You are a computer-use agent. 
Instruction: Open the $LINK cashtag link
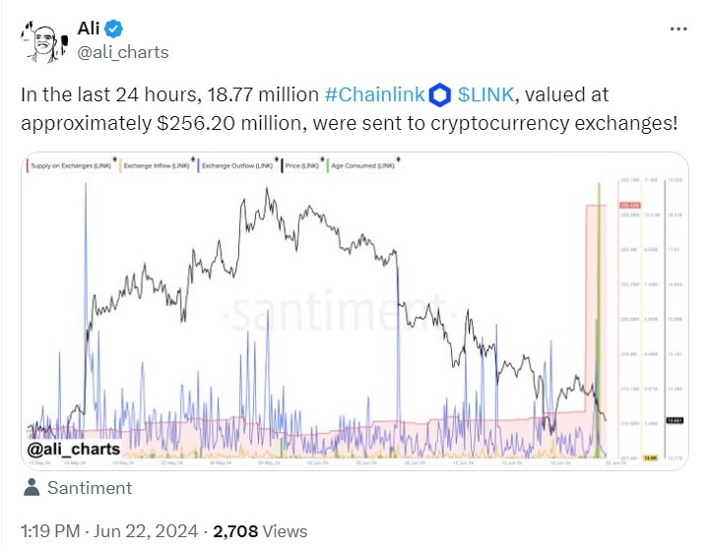[490, 95]
